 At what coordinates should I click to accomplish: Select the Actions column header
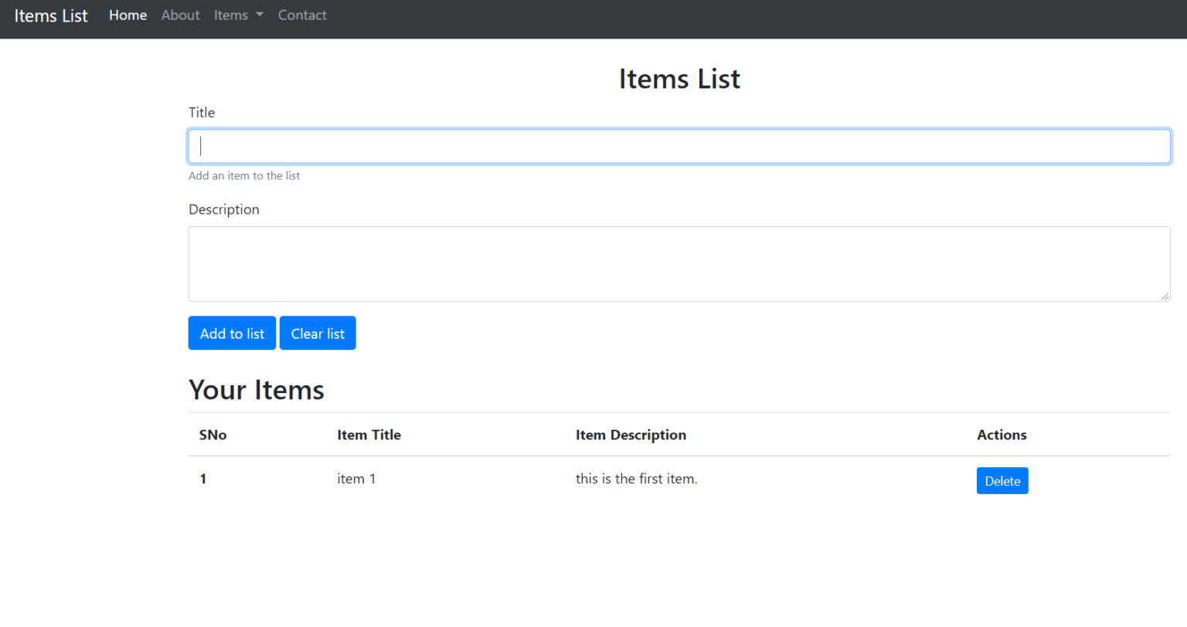point(1002,435)
